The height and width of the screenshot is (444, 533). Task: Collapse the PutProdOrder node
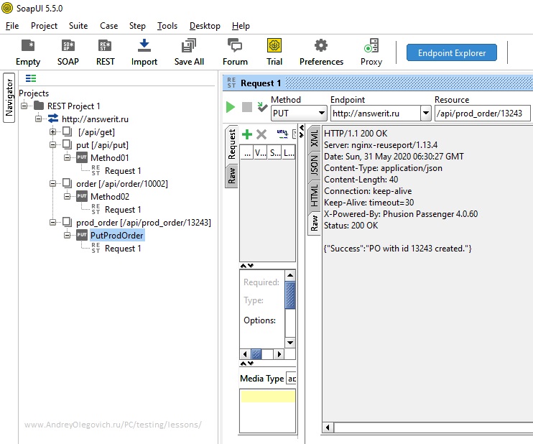point(68,235)
